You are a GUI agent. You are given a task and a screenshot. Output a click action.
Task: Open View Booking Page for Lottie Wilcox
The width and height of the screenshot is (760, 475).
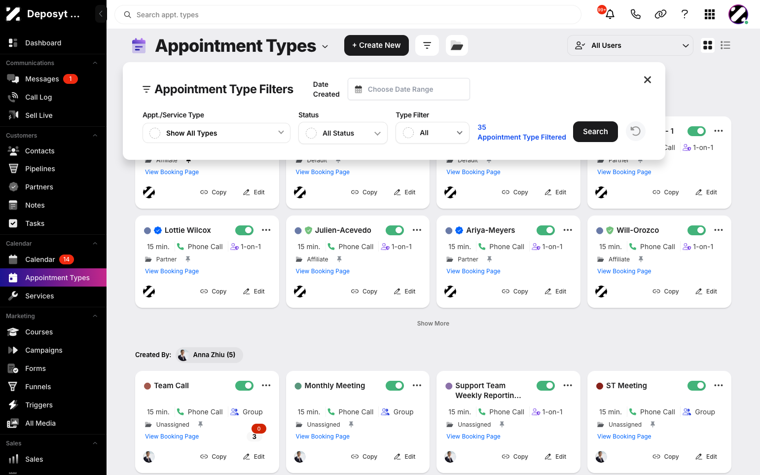pyautogui.click(x=172, y=271)
